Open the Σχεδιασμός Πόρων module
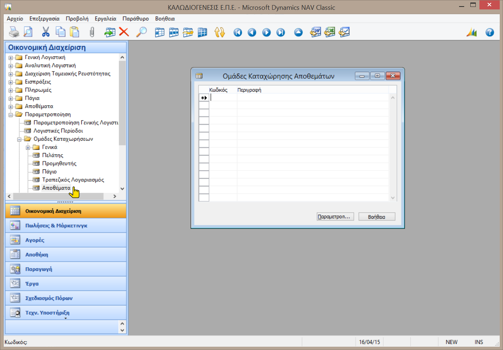Screen dimensions: 503x350 pyautogui.click(x=66, y=298)
